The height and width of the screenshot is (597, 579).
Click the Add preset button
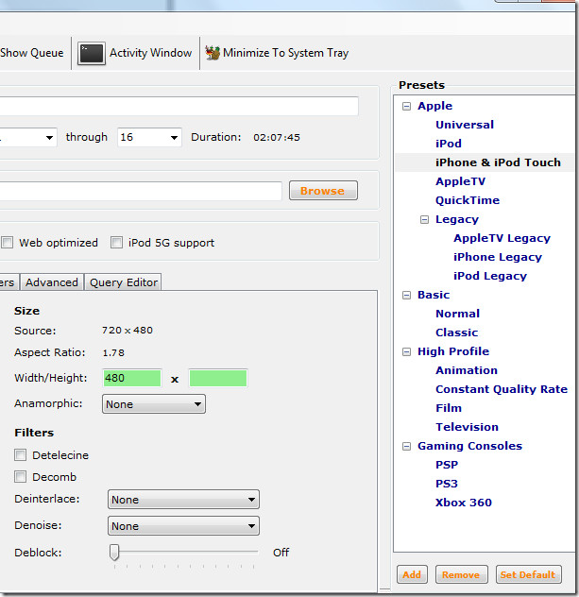[x=412, y=574]
